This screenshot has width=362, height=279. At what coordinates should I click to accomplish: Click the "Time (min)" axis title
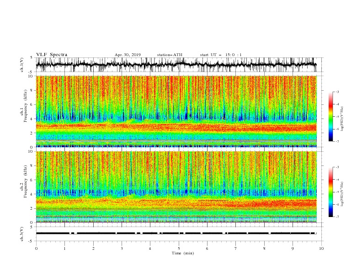tap(183, 253)
